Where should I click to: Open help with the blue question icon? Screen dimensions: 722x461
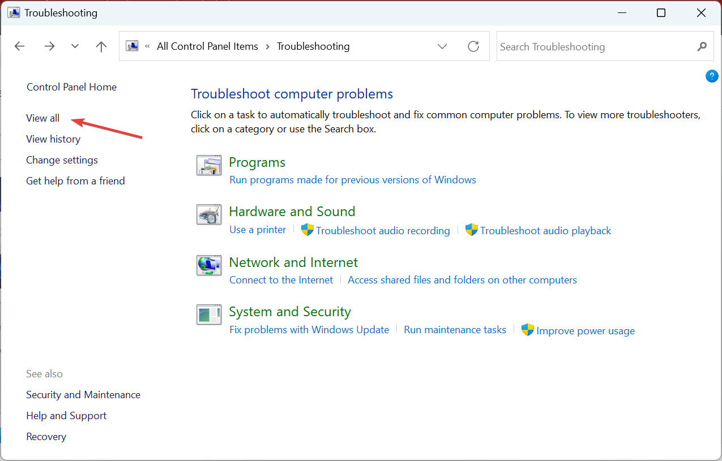coord(712,76)
